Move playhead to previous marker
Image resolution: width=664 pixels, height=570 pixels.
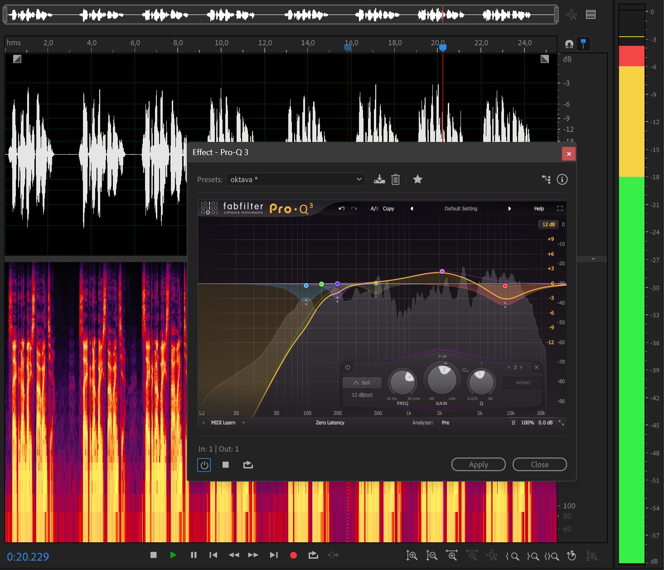[x=213, y=555]
